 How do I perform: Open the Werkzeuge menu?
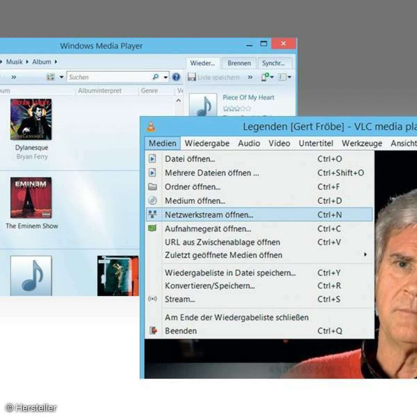click(x=362, y=143)
